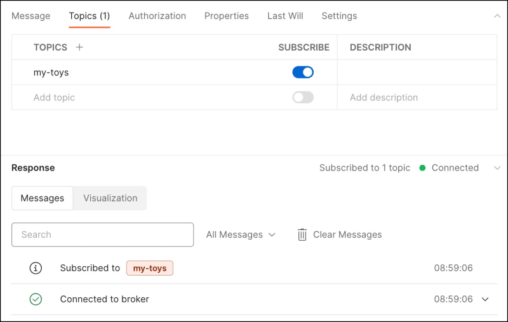508x322 pixels.
Task: Enable the Add topic subscribe switch
Action: point(303,98)
